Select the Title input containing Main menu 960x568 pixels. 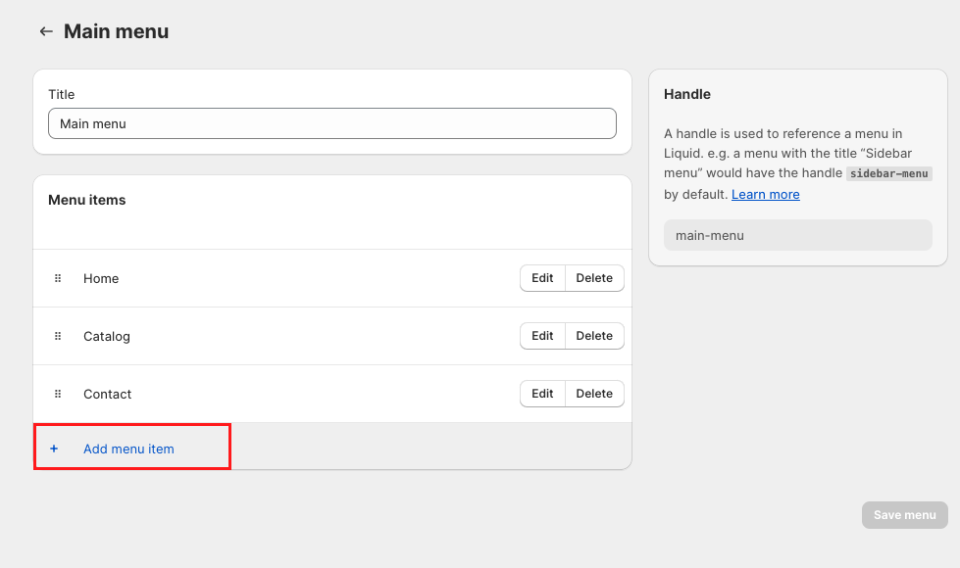pos(332,123)
